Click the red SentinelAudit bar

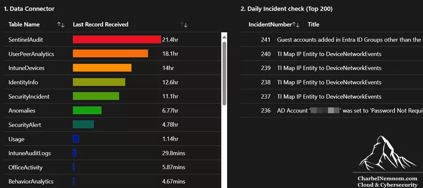click(117, 39)
